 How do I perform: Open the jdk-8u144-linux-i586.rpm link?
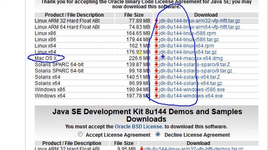point(187,33)
